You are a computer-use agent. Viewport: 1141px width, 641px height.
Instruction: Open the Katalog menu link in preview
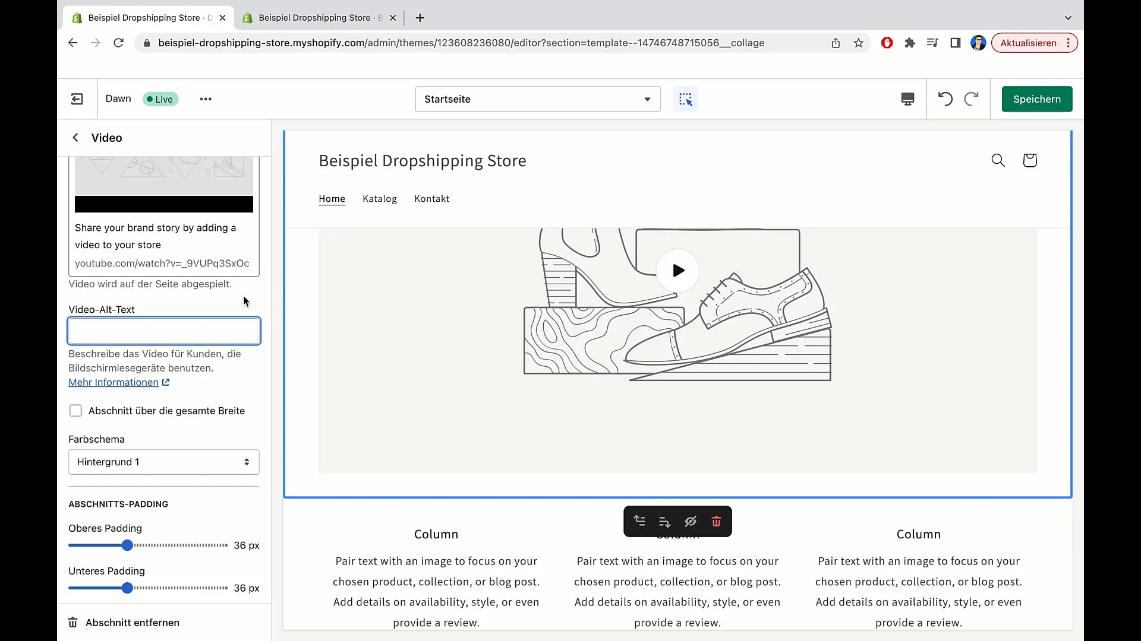tap(380, 199)
